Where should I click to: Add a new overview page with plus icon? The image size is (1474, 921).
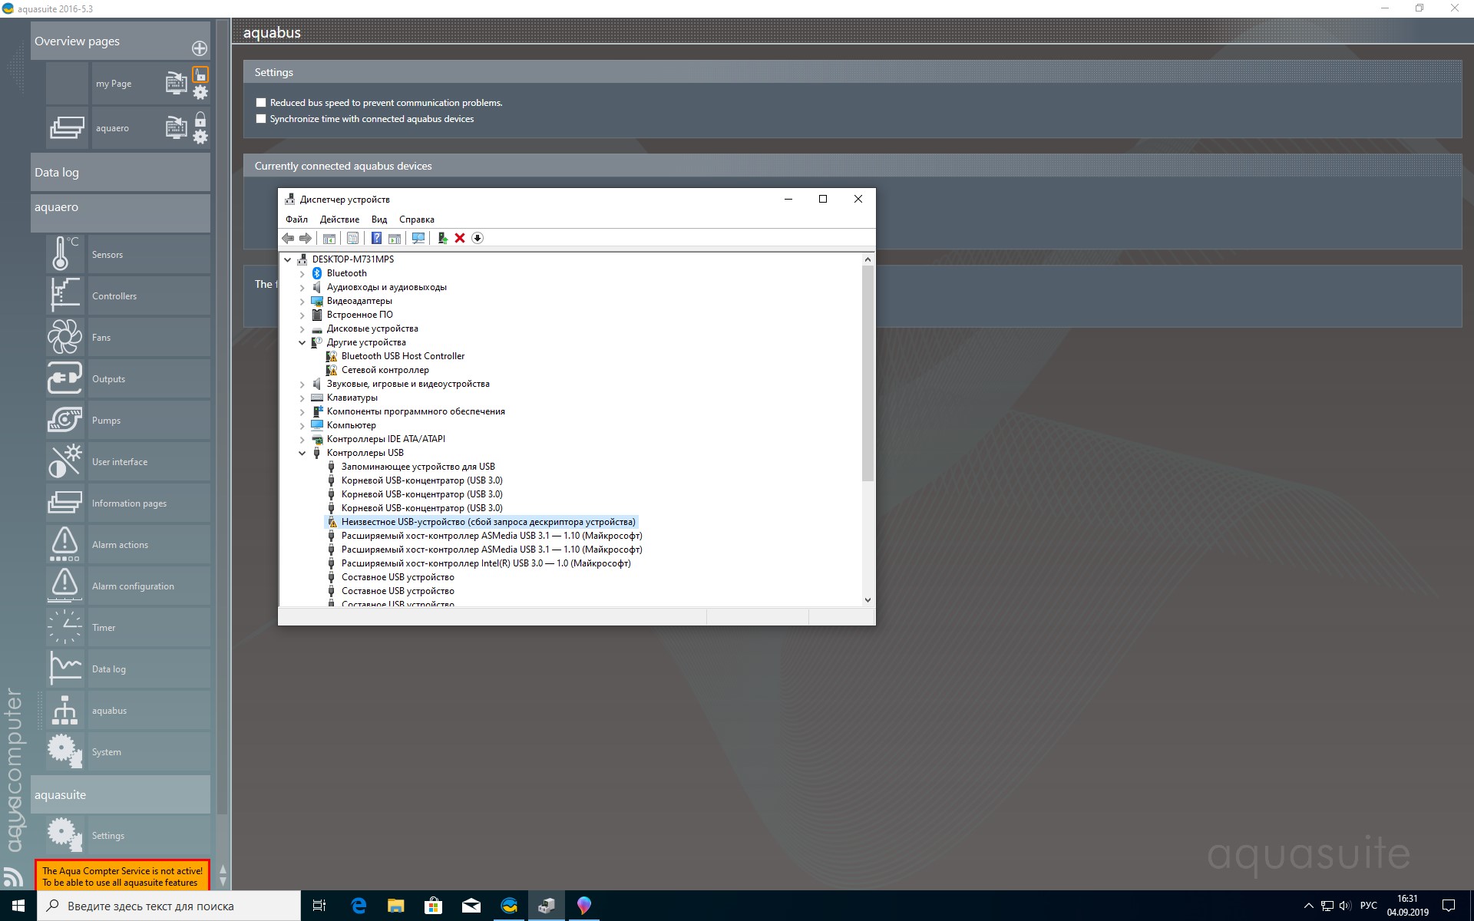(x=200, y=48)
